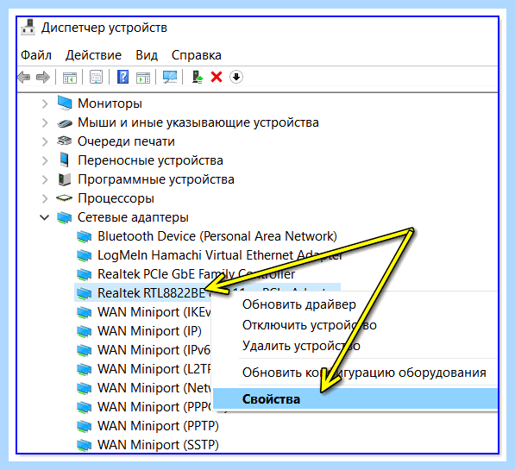Click the WAN Miniport (SSTP) adapter icon

pos(85,445)
